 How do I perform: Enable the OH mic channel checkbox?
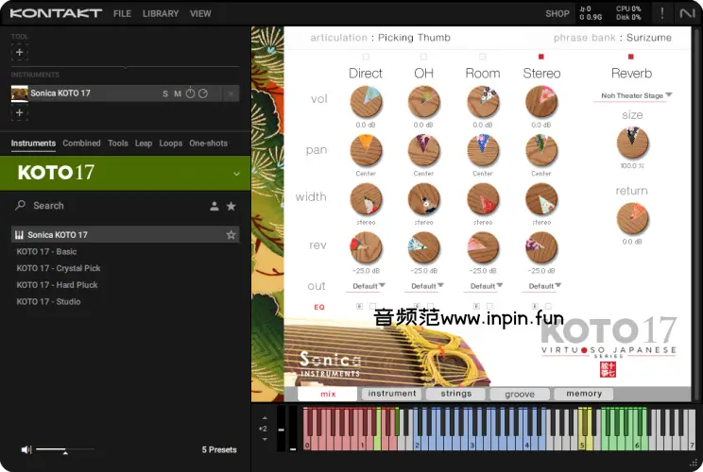tap(423, 57)
